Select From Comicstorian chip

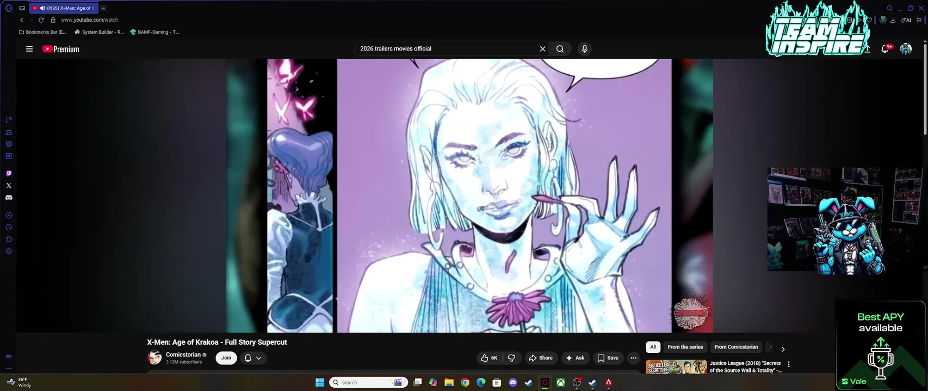(736, 347)
